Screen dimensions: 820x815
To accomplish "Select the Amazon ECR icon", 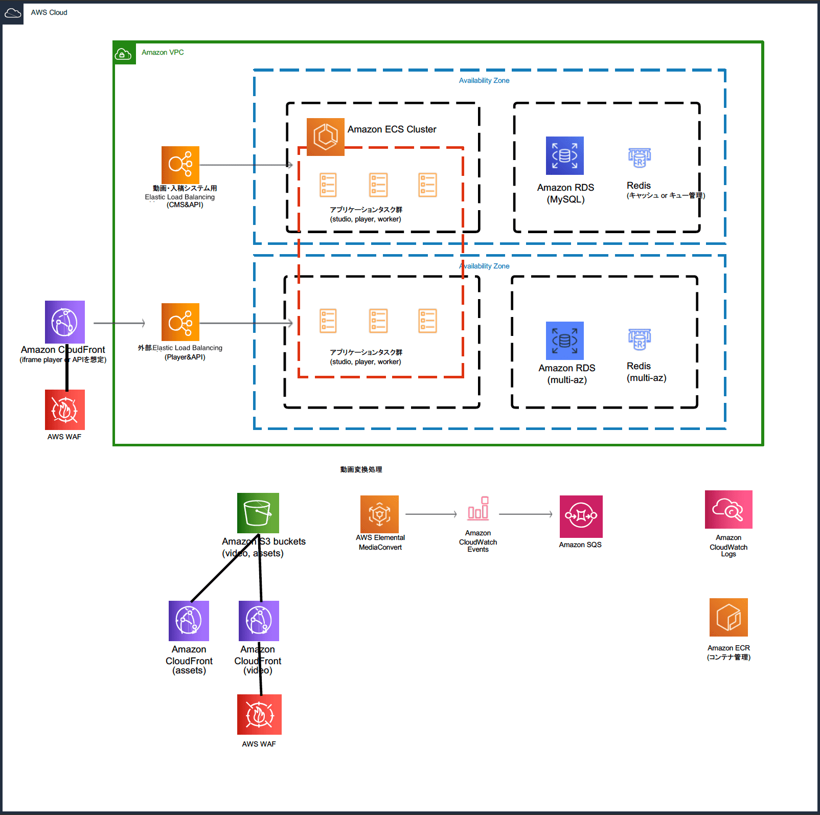I will coord(728,618).
